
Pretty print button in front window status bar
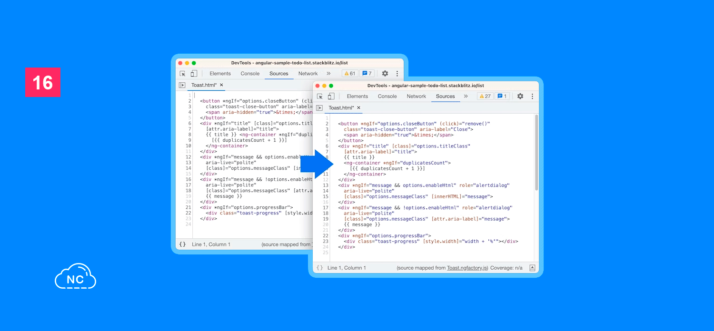coord(320,268)
